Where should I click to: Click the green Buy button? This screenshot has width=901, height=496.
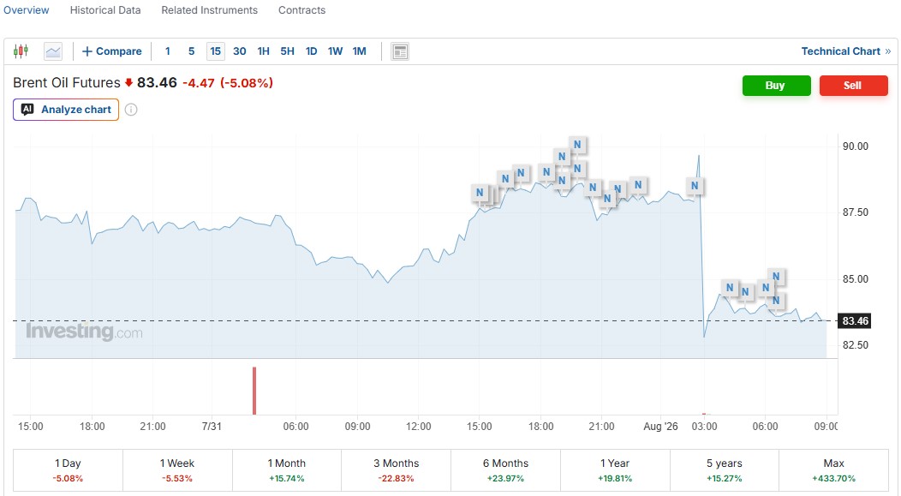pos(776,86)
